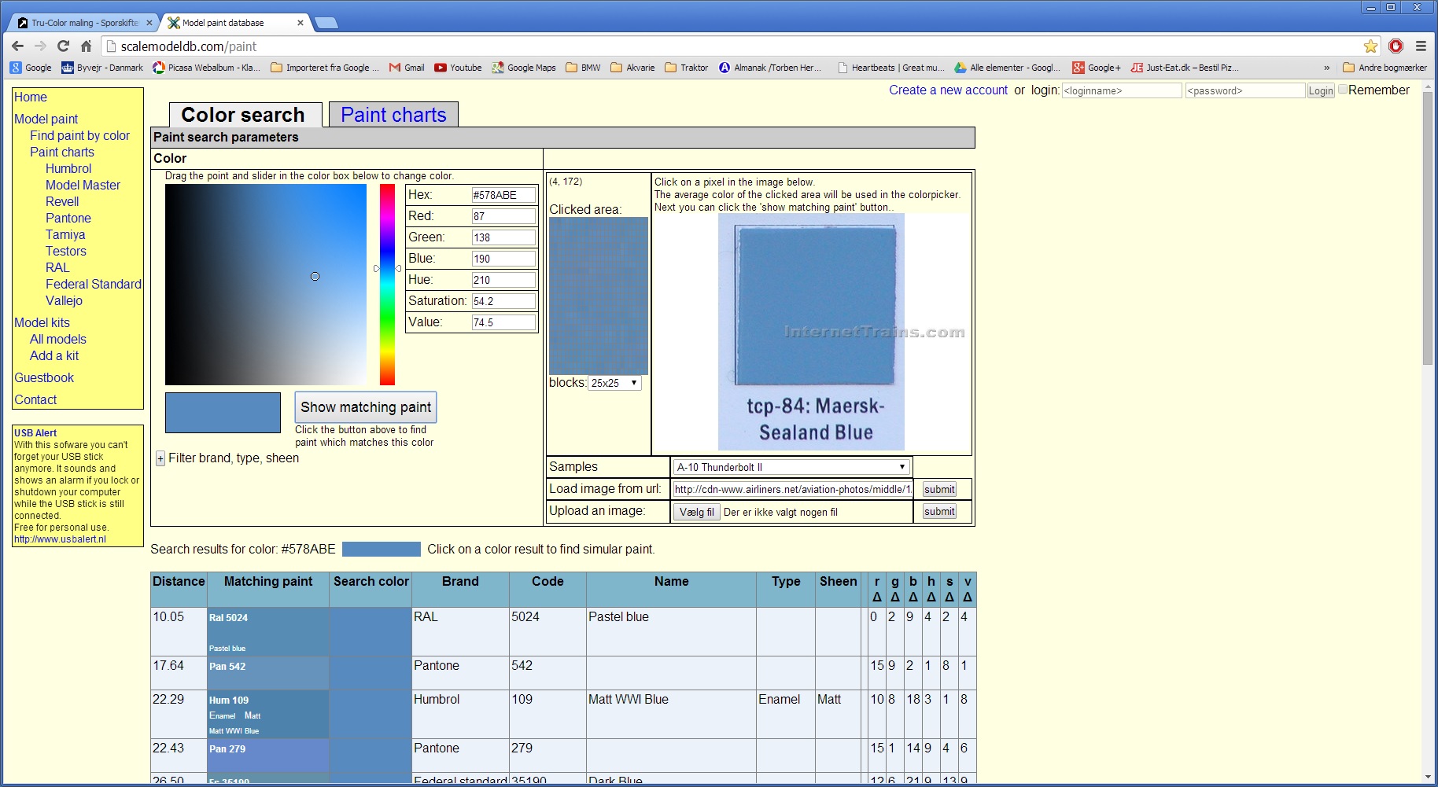Show more bookmarks with the chevron
1438x787 pixels.
tap(1327, 68)
